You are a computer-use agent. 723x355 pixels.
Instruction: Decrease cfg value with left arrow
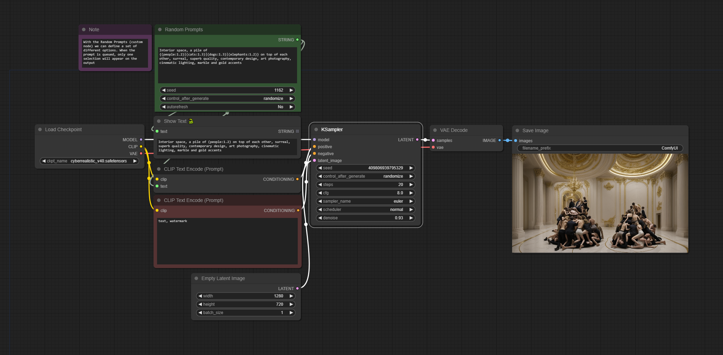coord(320,193)
